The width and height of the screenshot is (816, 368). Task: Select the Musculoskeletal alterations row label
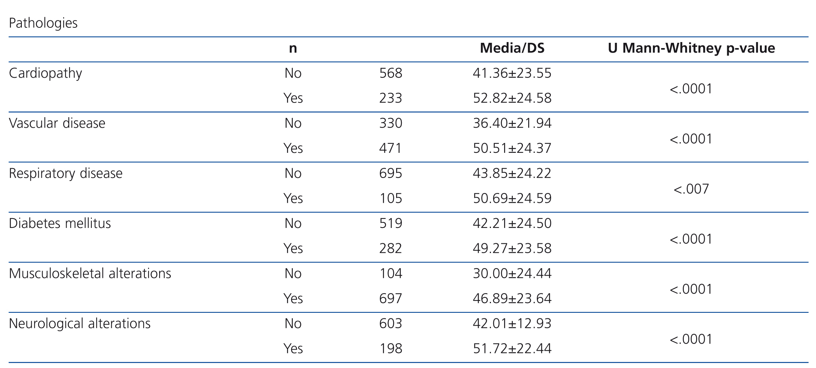(x=90, y=273)
